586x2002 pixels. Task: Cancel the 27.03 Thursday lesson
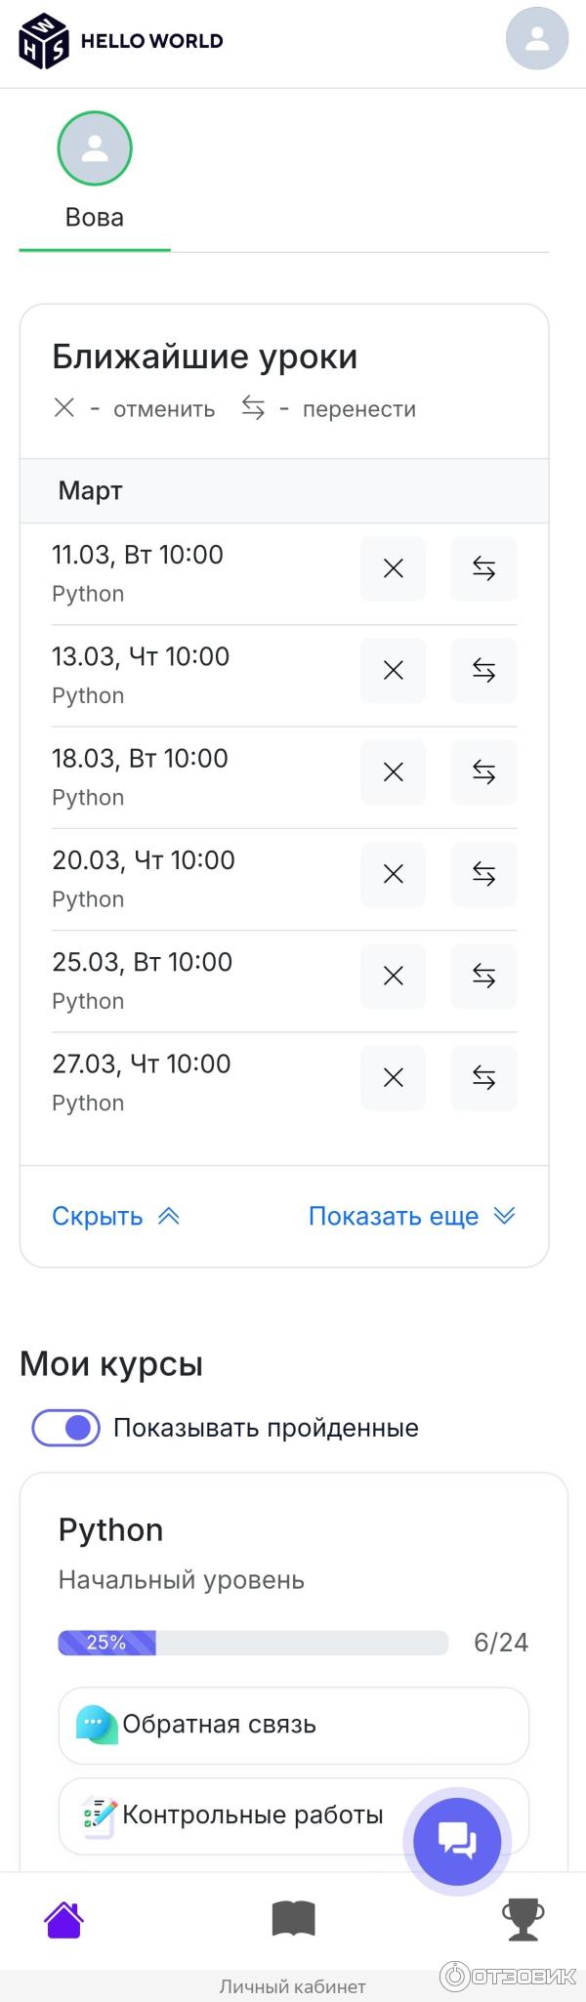coord(393,1077)
